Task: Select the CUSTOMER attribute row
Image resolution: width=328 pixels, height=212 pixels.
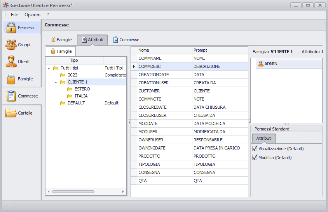Action: point(189,91)
